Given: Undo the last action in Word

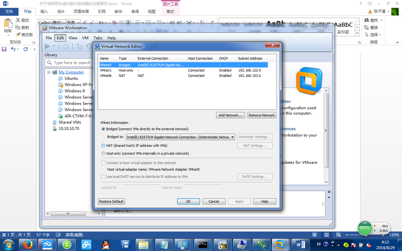Looking at the screenshot, I should [13, 49].
